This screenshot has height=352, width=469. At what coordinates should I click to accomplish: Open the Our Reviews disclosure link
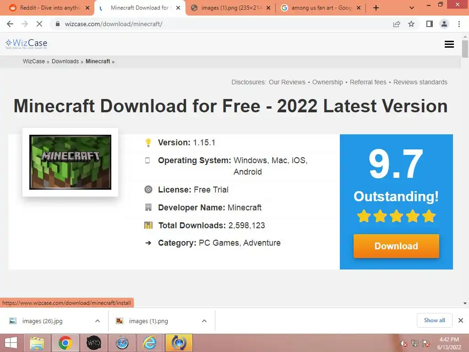pos(287,82)
